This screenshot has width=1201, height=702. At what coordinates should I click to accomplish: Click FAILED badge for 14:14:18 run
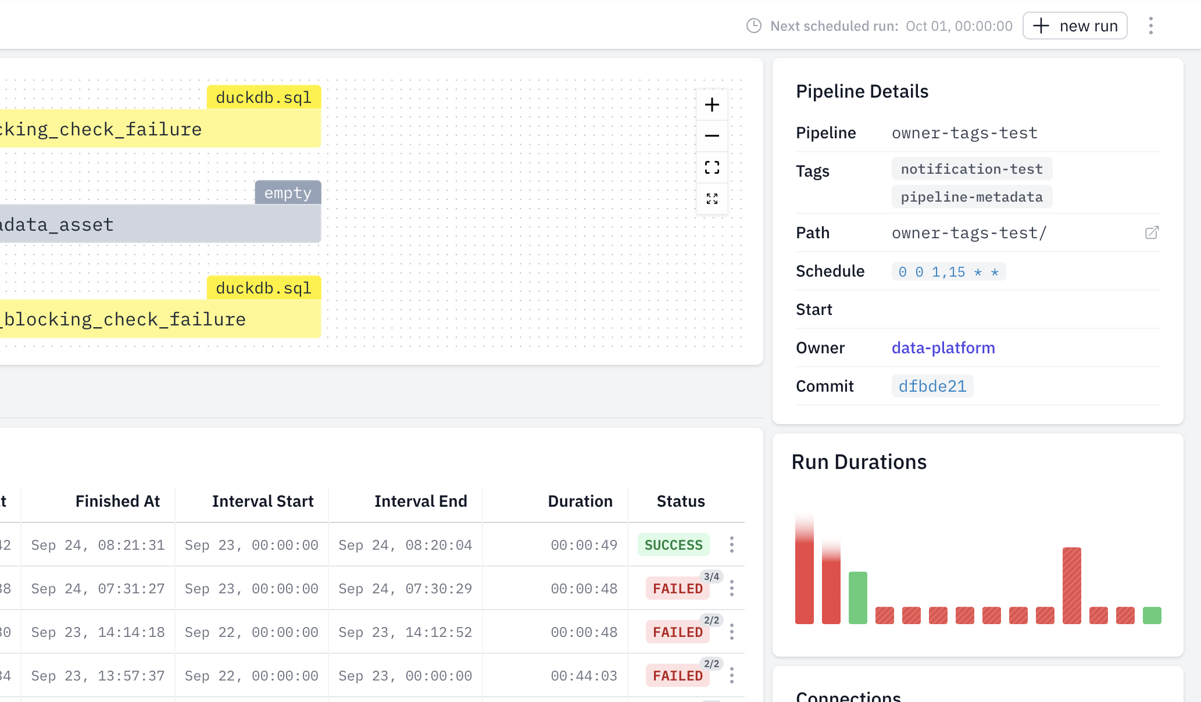(x=678, y=632)
